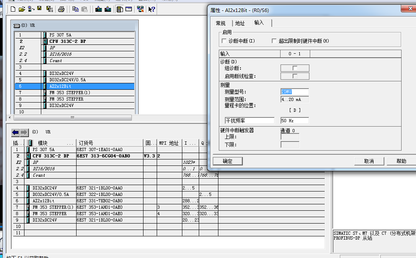Click the rack pane scrollbar left arrow
Viewport: 416px width, 258px height.
(10, 117)
